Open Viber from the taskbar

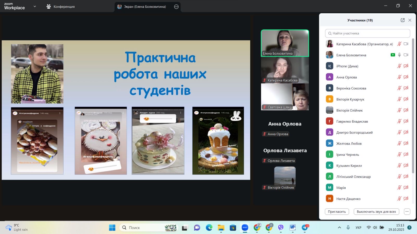(x=281, y=228)
